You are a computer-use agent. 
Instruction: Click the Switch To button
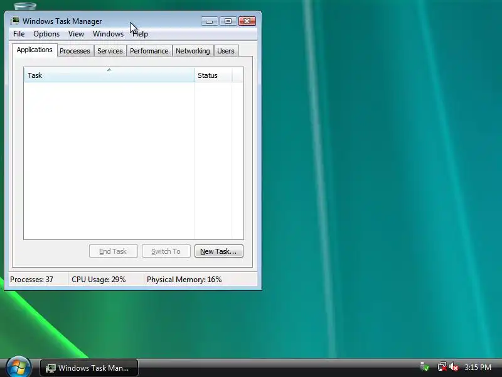coord(166,251)
